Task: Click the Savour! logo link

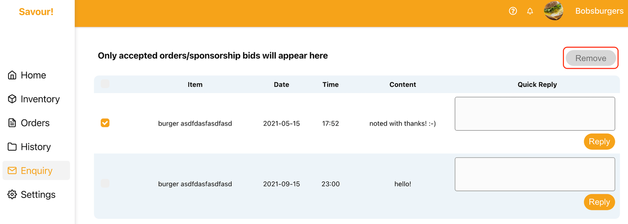Action: click(x=36, y=12)
